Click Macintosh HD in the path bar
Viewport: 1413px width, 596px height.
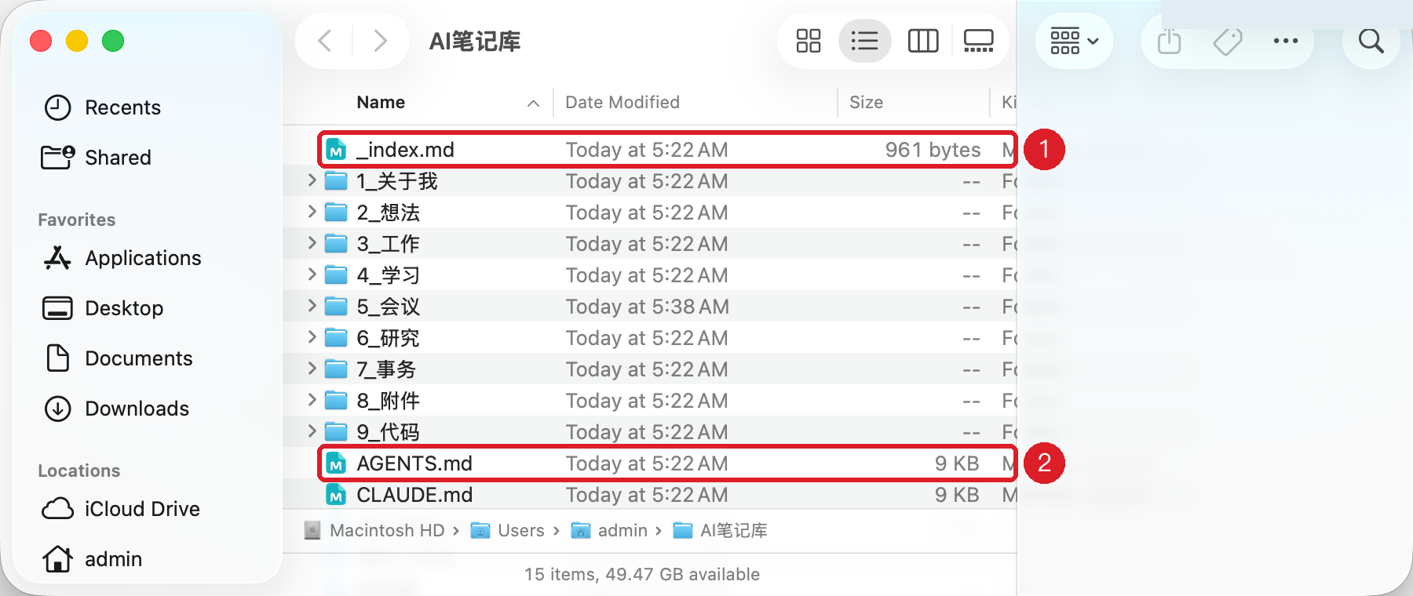pyautogui.click(x=374, y=531)
